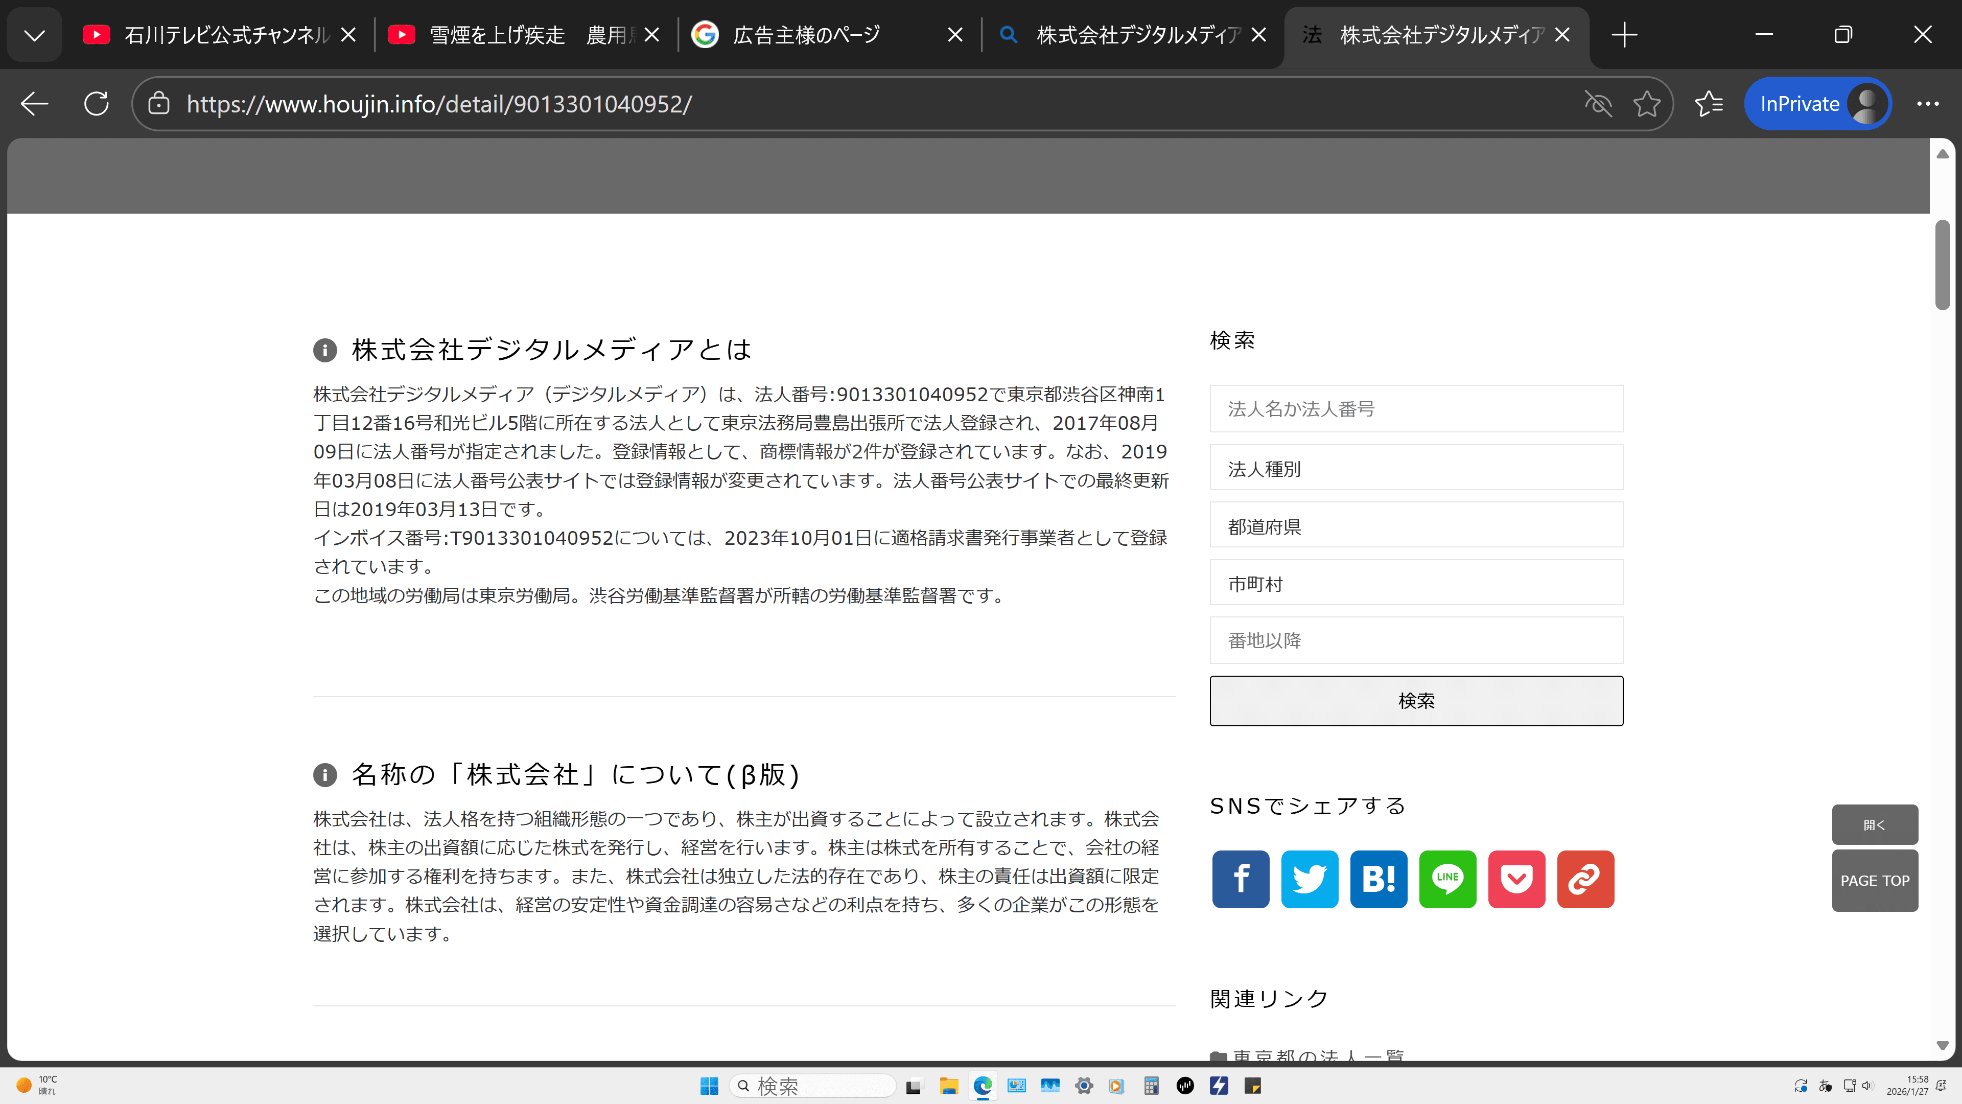Click the page scrollbar thumb
1962x1104 pixels.
click(x=1942, y=265)
